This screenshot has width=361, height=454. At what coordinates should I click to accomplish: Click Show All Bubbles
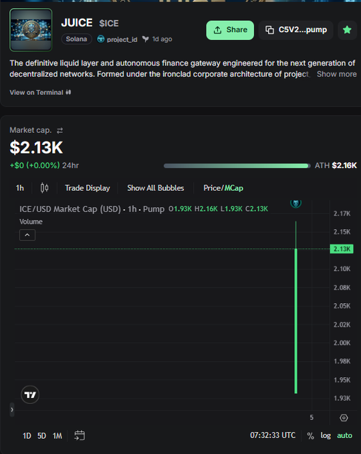[x=155, y=188]
